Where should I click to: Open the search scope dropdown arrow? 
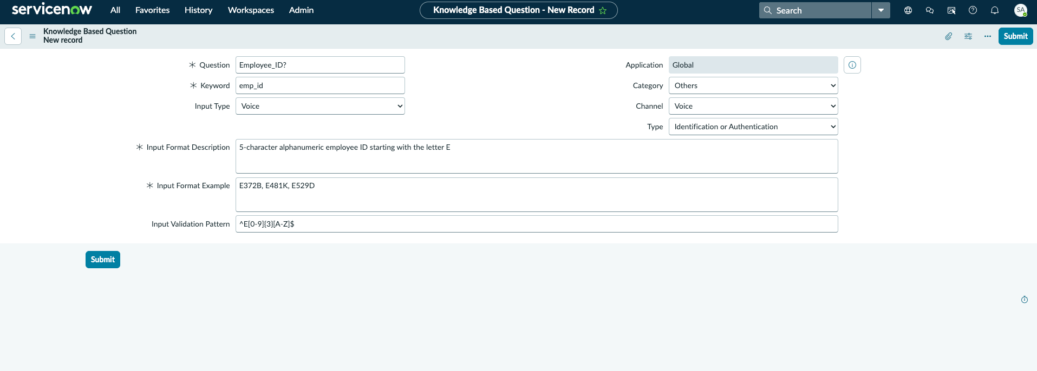pyautogui.click(x=881, y=10)
